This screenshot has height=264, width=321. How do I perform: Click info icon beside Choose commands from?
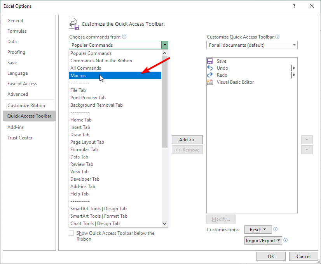click(124, 37)
